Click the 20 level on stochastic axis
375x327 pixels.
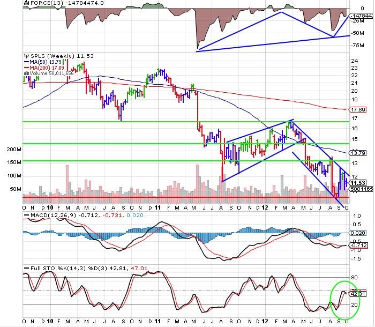point(354,304)
